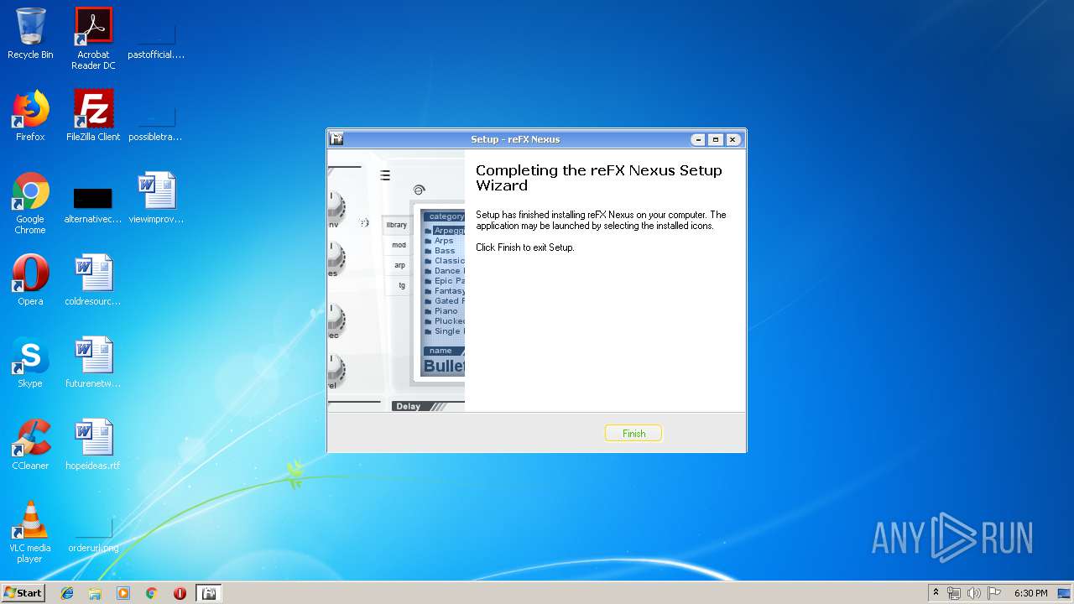Open the Recycle Bin desktop icon
1074x604 pixels.
[x=30, y=34]
